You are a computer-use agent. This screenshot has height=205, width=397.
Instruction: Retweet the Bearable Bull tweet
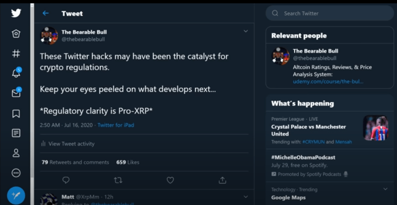click(118, 180)
